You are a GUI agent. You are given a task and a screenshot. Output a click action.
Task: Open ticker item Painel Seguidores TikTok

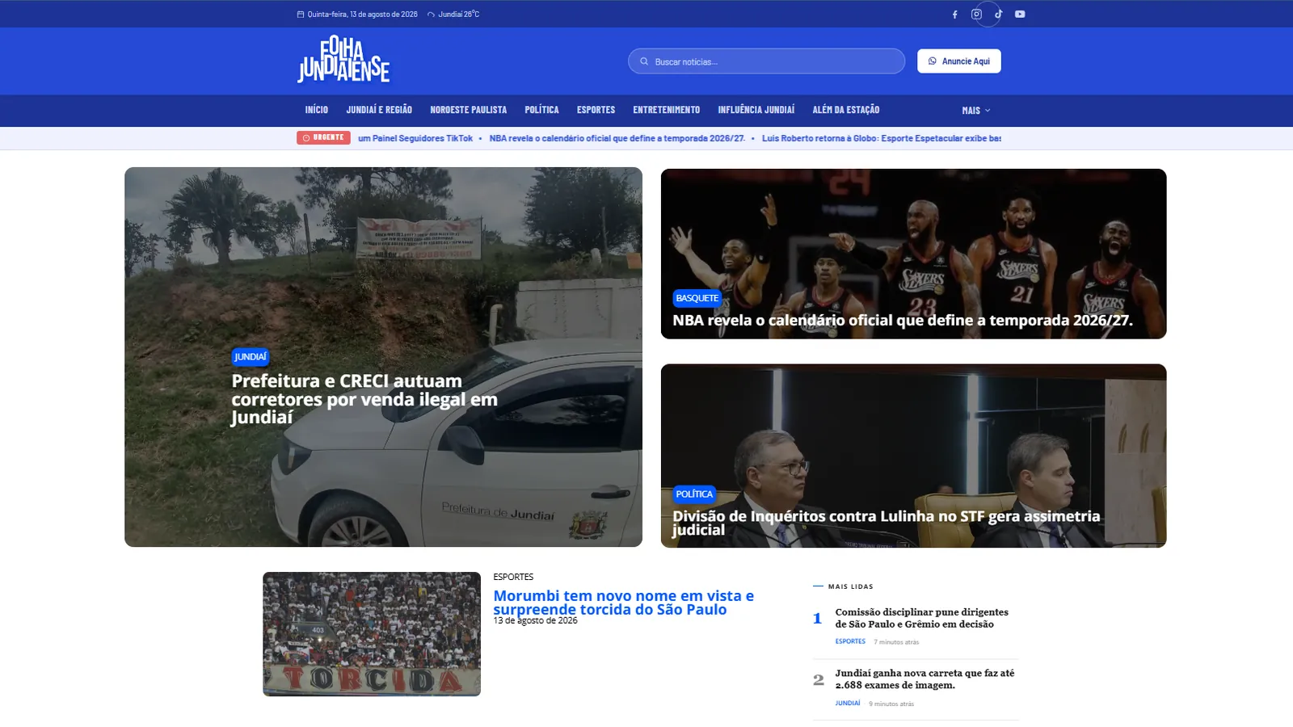tap(415, 139)
